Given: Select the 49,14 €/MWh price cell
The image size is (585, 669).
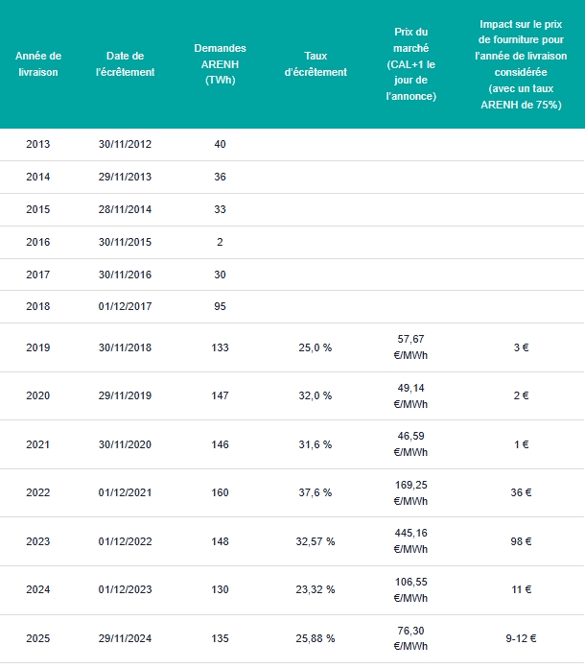Looking at the screenshot, I should [x=410, y=396].
